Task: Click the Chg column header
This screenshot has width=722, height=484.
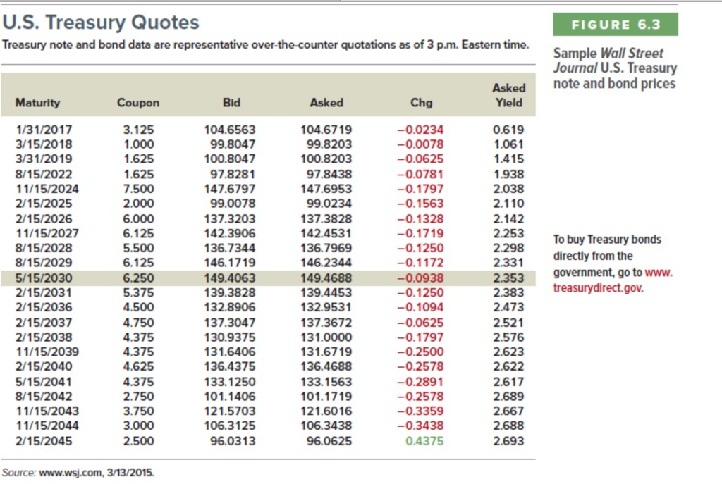Action: point(421,103)
